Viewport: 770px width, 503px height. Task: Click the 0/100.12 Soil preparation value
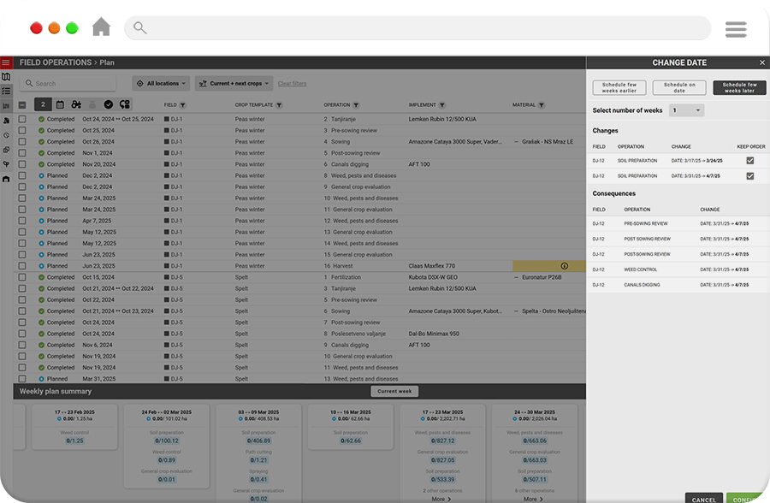point(167,441)
